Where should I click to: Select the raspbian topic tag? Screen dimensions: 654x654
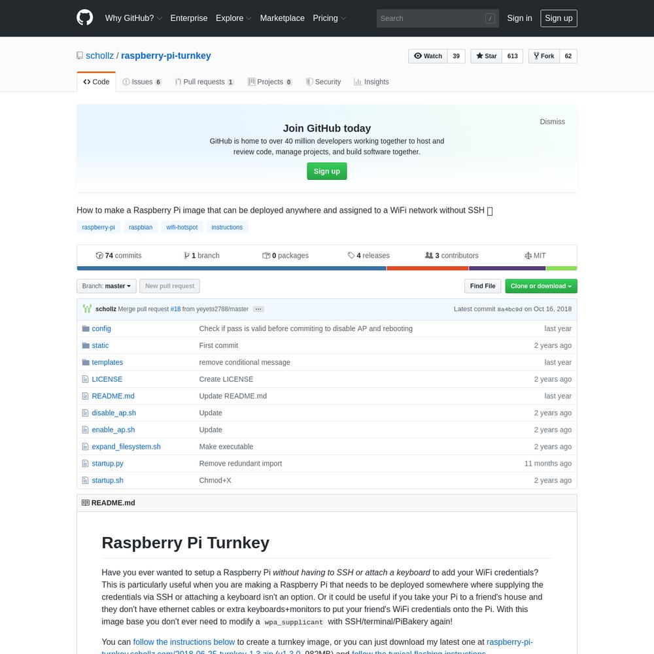pyautogui.click(x=141, y=228)
